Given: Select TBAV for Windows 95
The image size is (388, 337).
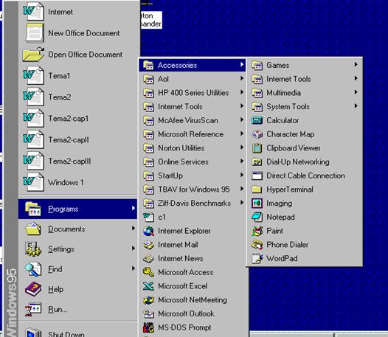Looking at the screenshot, I should 193,190.
